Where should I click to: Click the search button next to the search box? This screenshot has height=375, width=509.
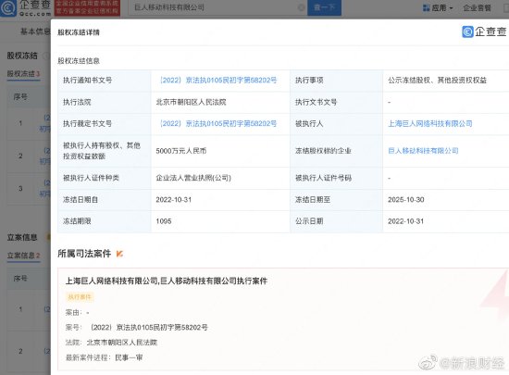coord(324,7)
